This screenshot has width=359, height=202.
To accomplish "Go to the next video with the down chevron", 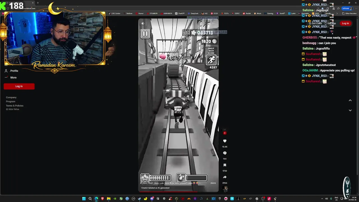I will pyautogui.click(x=350, y=110).
